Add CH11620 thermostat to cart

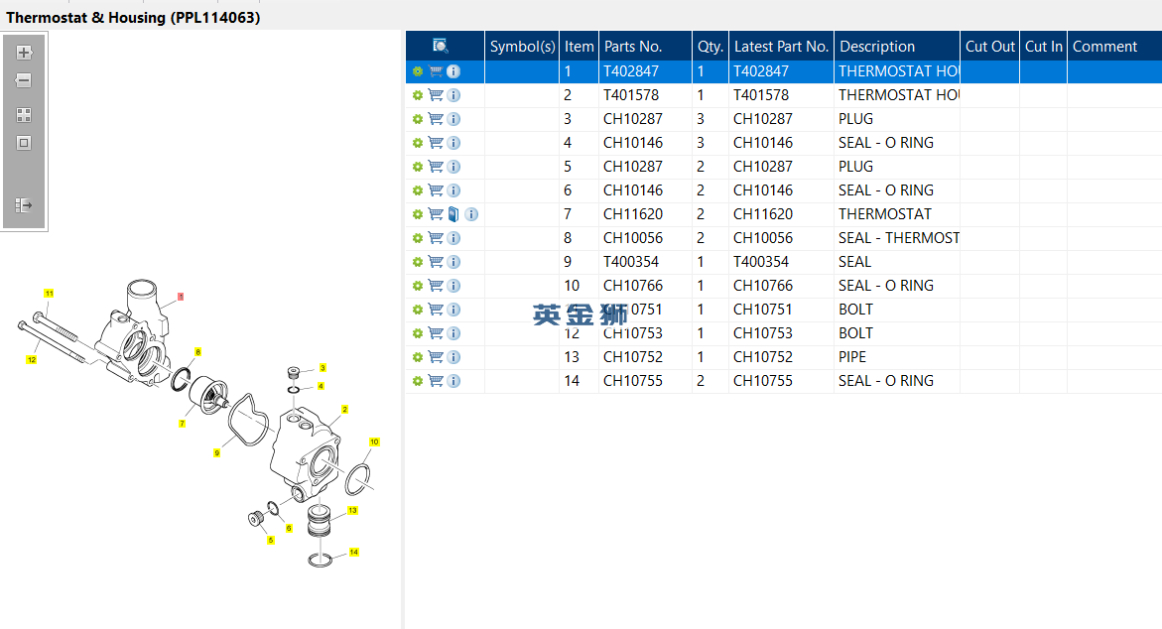[x=436, y=214]
